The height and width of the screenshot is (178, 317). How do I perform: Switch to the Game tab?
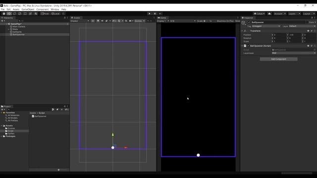pyautogui.click(x=162, y=18)
